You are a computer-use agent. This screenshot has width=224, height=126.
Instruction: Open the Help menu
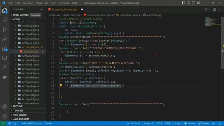(75, 3)
